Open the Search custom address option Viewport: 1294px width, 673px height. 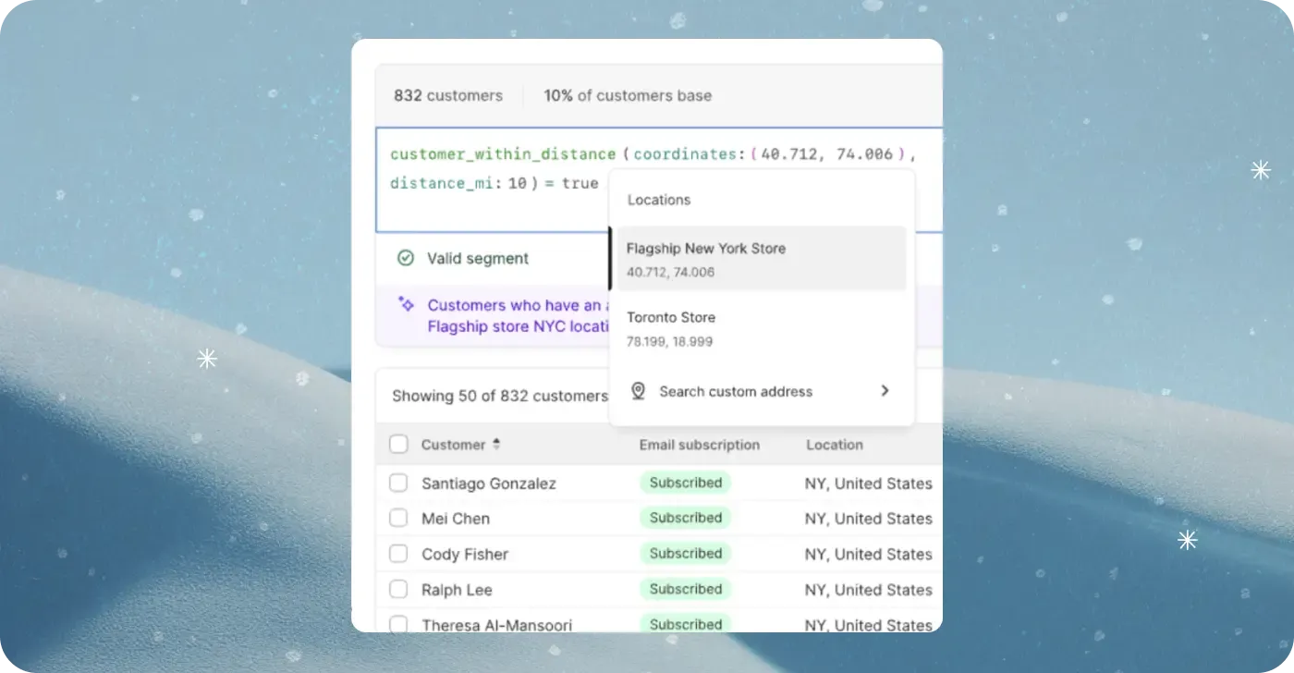point(735,391)
